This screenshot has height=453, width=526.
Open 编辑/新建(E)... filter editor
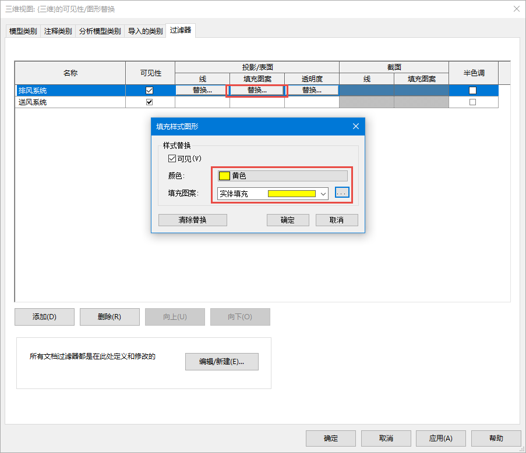pyautogui.click(x=222, y=362)
